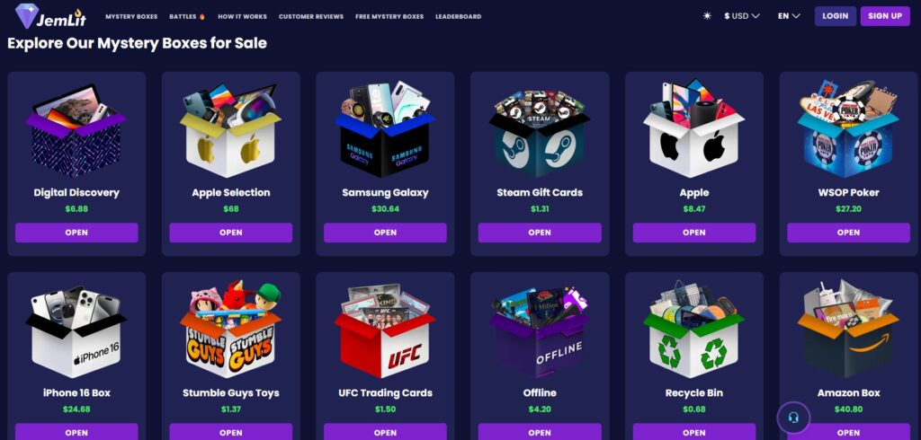This screenshot has height=440, width=921.
Task: Select the WSOP Poker box image
Action: pyautogui.click(x=848, y=129)
